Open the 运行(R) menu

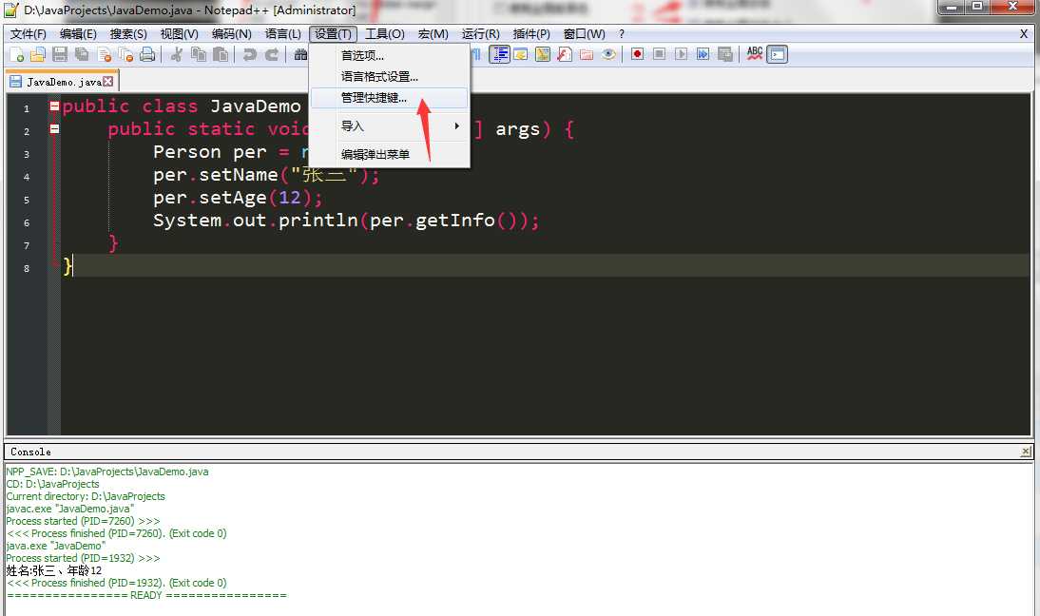481,34
